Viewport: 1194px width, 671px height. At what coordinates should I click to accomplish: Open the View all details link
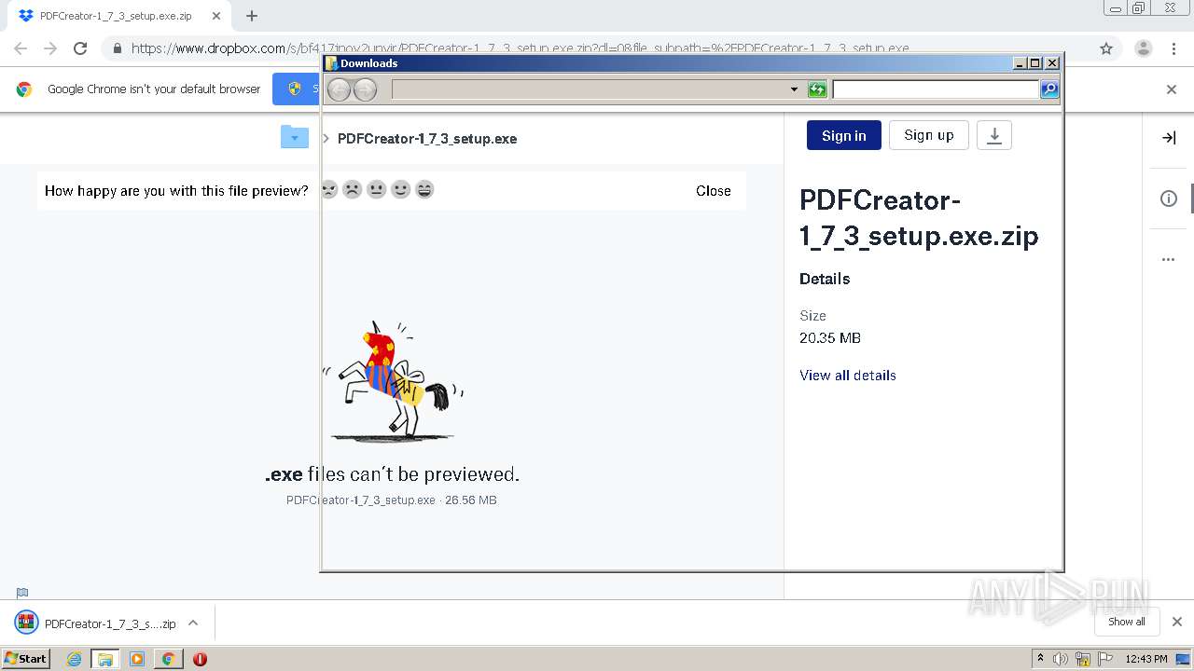tap(848, 376)
